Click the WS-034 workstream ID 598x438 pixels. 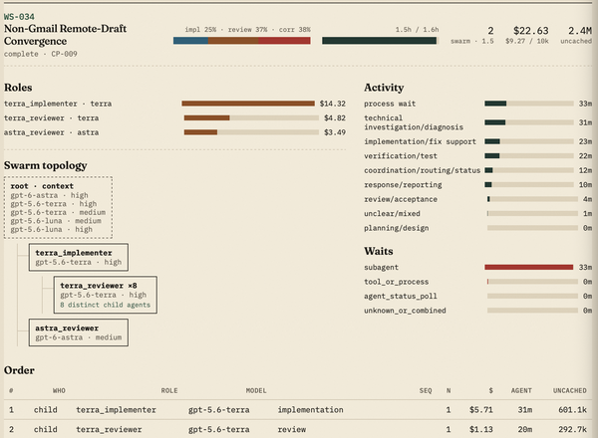pos(19,17)
